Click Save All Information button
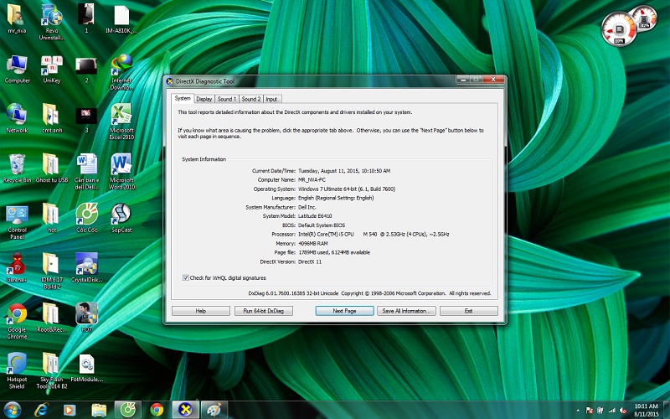Viewport: 670px width, 419px height. (x=406, y=311)
